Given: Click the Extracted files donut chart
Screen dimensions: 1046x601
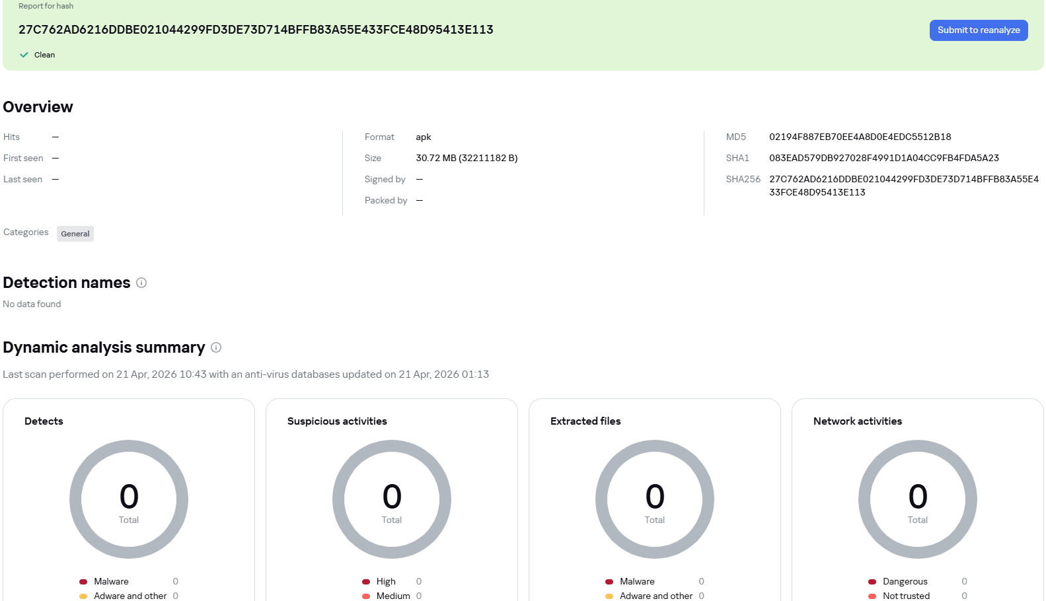Looking at the screenshot, I should click(x=655, y=499).
